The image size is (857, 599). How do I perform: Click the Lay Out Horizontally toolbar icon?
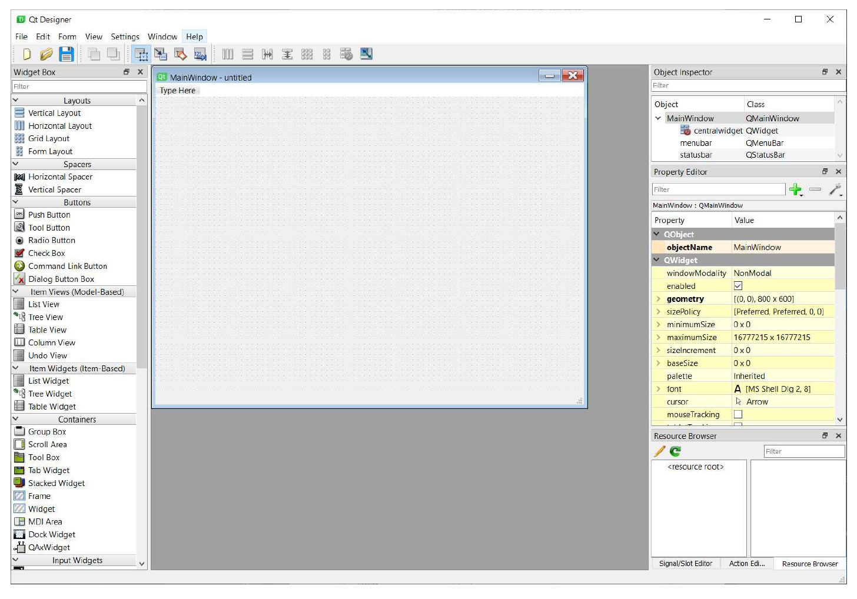pos(228,54)
